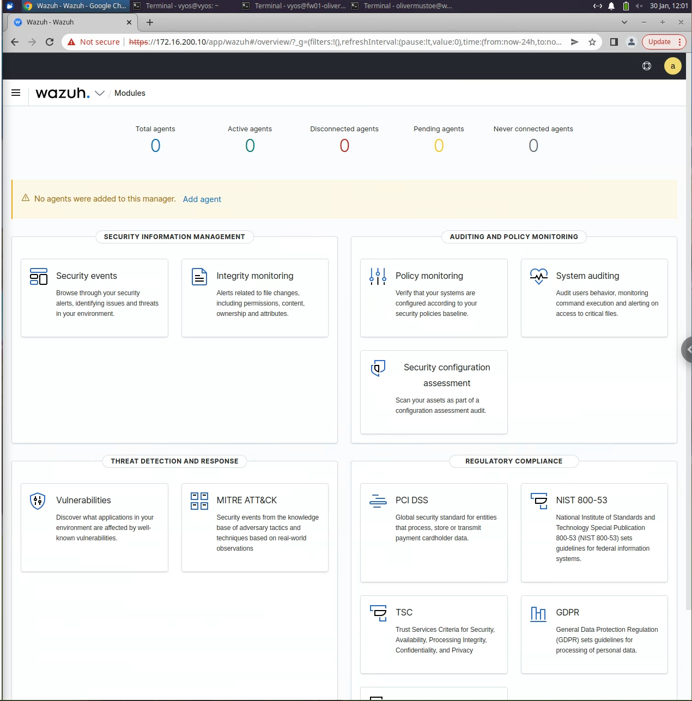The width and height of the screenshot is (692, 701).
Task: Open the Integrity monitoring module title
Action: pyautogui.click(x=255, y=276)
